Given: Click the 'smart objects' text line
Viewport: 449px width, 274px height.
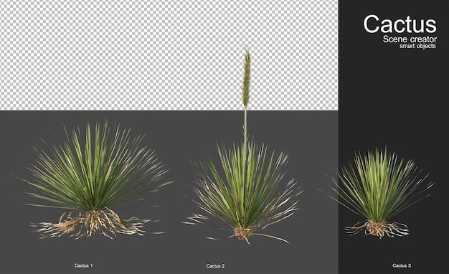Looking at the screenshot, I should (417, 46).
